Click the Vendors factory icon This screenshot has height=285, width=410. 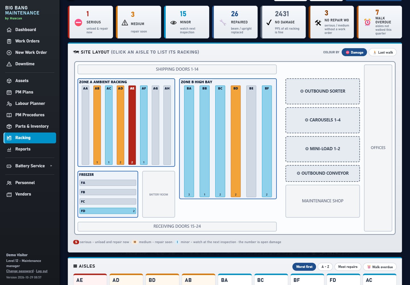pyautogui.click(x=9, y=194)
